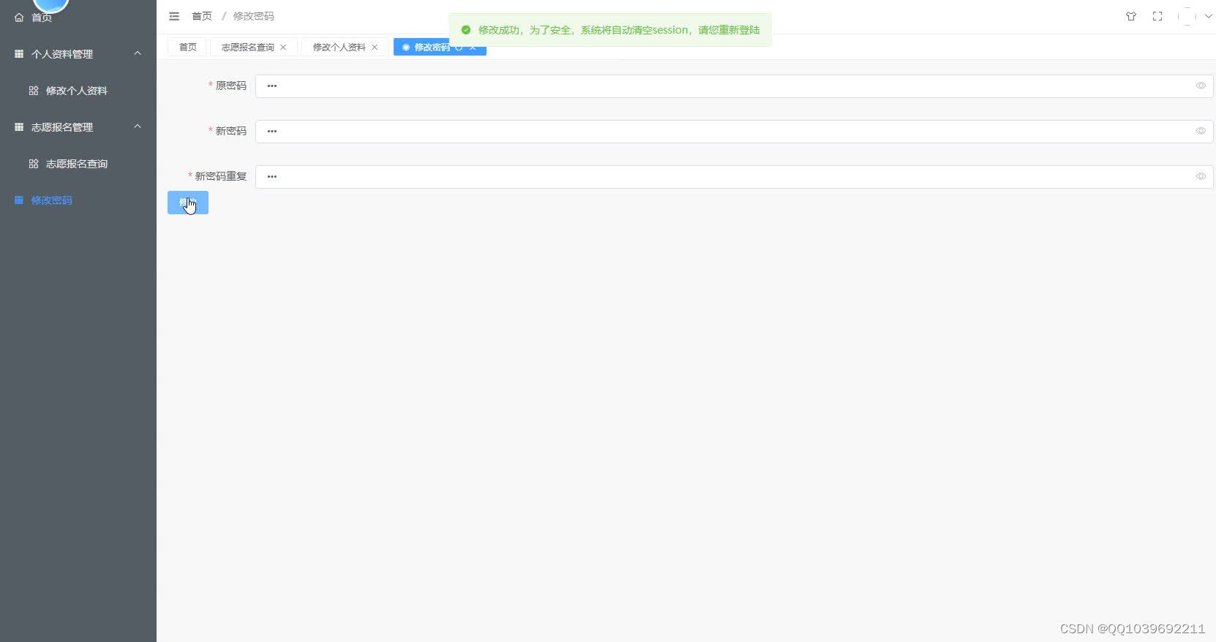Show the 原密码 field with eye icon
Image resolution: width=1216 pixels, height=642 pixels.
[x=1201, y=86]
